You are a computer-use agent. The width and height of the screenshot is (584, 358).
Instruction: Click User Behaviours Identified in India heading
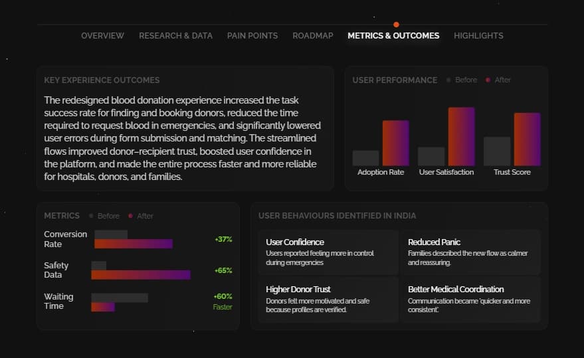338,216
